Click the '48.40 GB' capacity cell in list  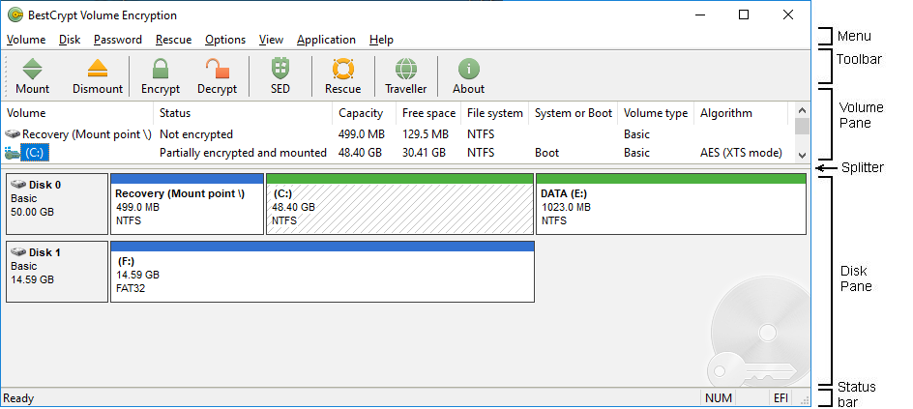(360, 153)
